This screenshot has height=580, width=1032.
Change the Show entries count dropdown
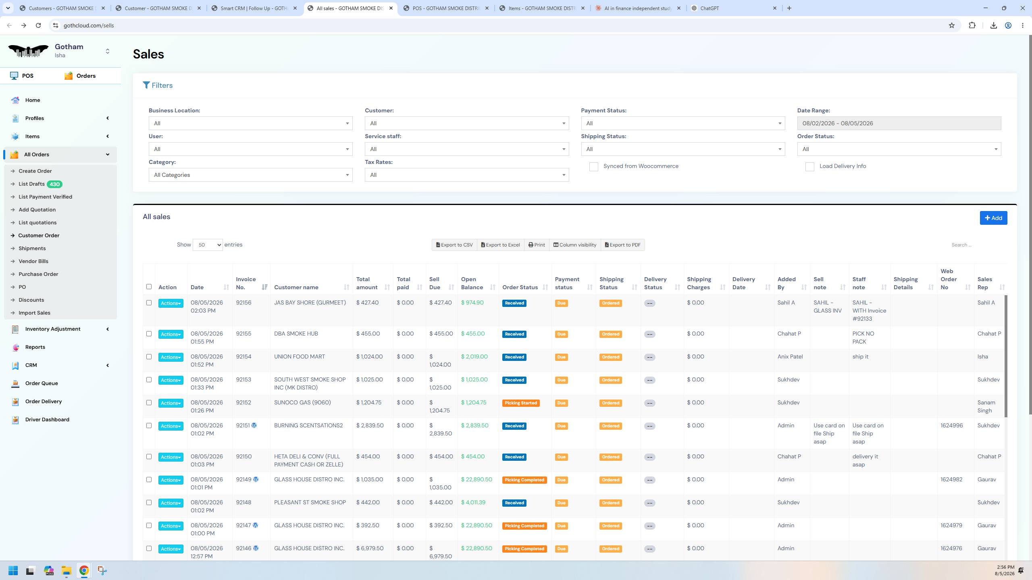point(208,245)
